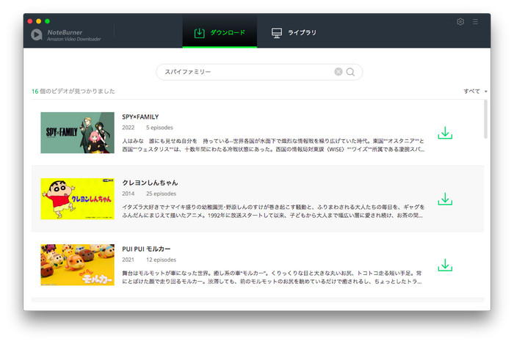Click the 2022 year label
This screenshot has height=344, width=514.
(128, 128)
